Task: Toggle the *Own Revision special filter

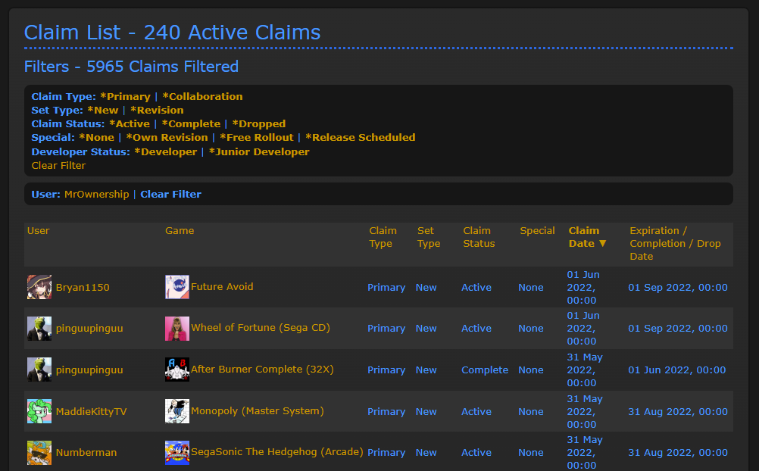Action: coord(167,137)
